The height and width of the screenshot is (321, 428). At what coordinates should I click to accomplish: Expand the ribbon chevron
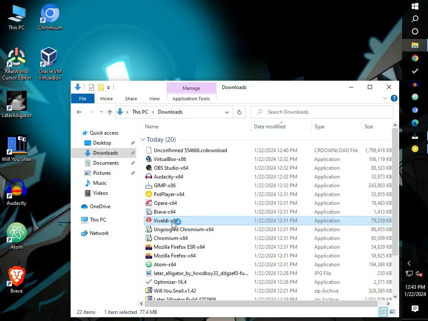point(385,98)
